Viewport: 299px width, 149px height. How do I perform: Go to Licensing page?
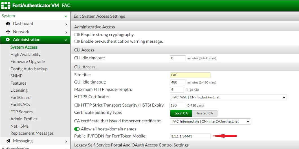pos(19,90)
